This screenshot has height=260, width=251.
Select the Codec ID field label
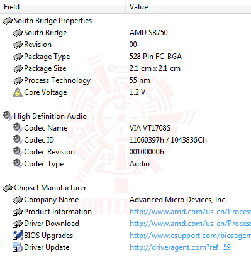[39, 140]
